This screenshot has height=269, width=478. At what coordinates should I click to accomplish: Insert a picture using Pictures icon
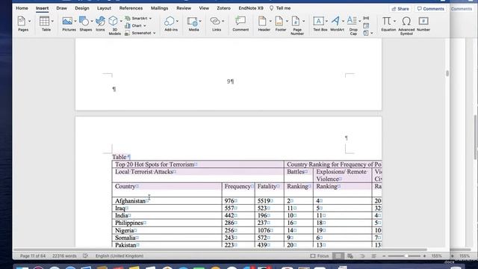67,22
